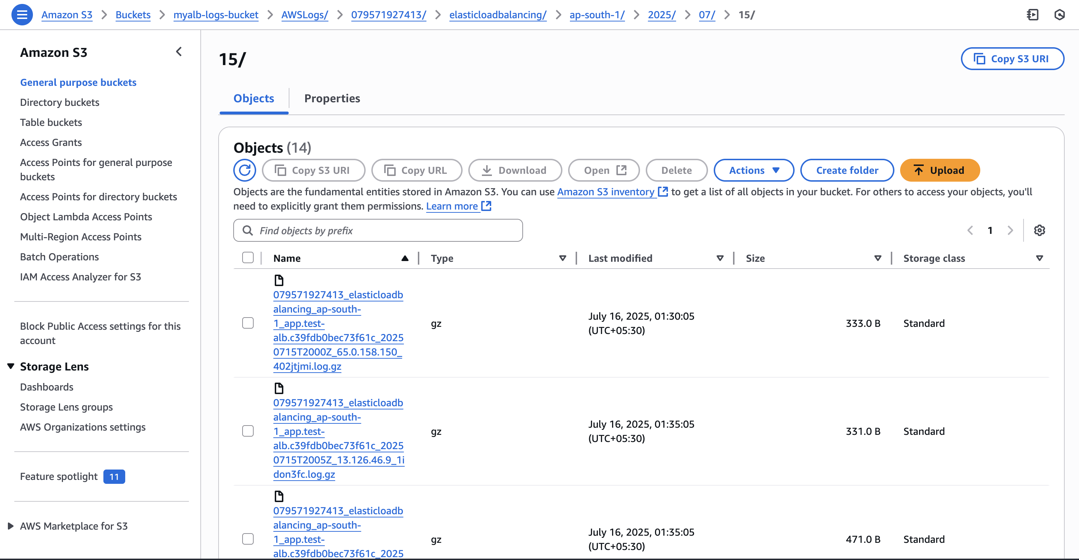Click the magnifier icon in the prefix search box
The height and width of the screenshot is (560, 1079).
point(247,230)
